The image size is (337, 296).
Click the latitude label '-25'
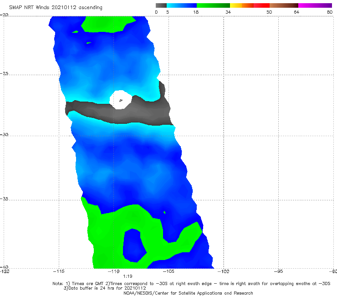[4, 74]
